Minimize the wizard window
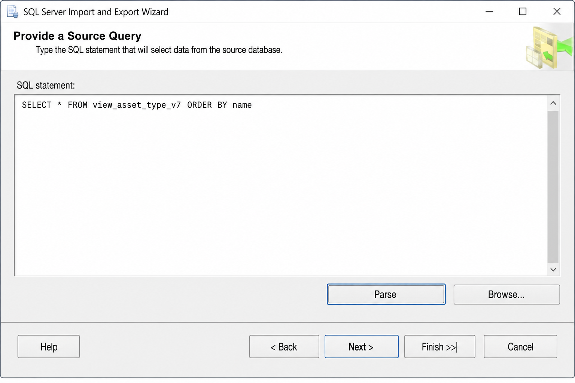Screen dimensions: 575x383 pyautogui.click(x=489, y=12)
